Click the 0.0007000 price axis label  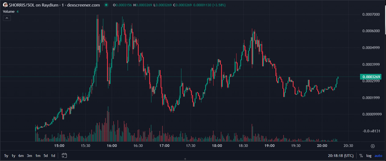pyautogui.click(x=372, y=14)
